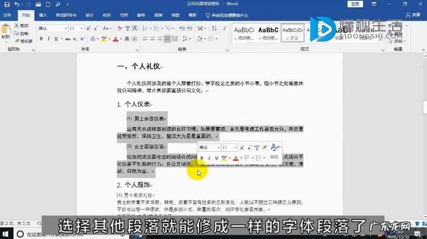This screenshot has height=239, width=427.
Task: Click the mini toolbar Format Painter
Action: pyautogui.click(x=264, y=147)
